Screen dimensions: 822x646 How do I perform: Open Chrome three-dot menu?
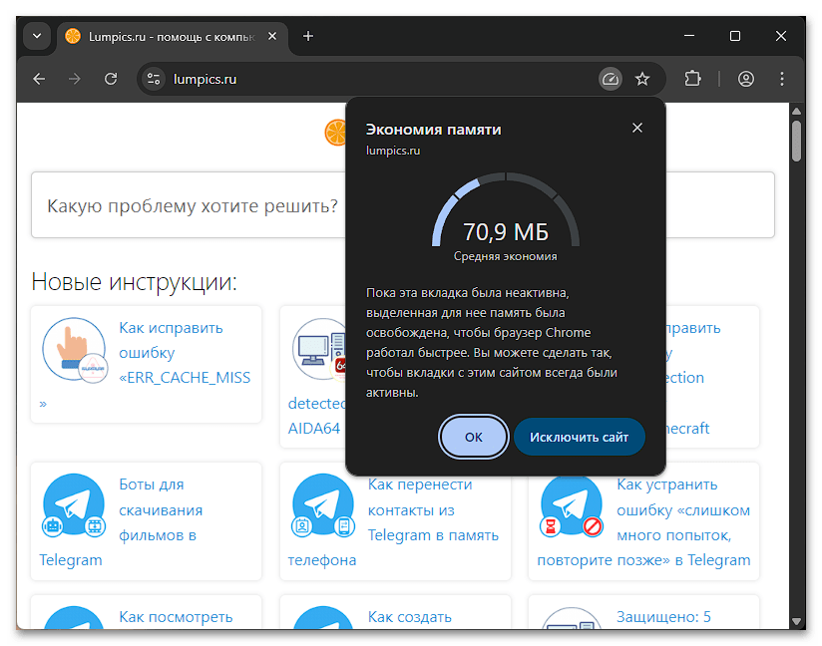pos(781,79)
